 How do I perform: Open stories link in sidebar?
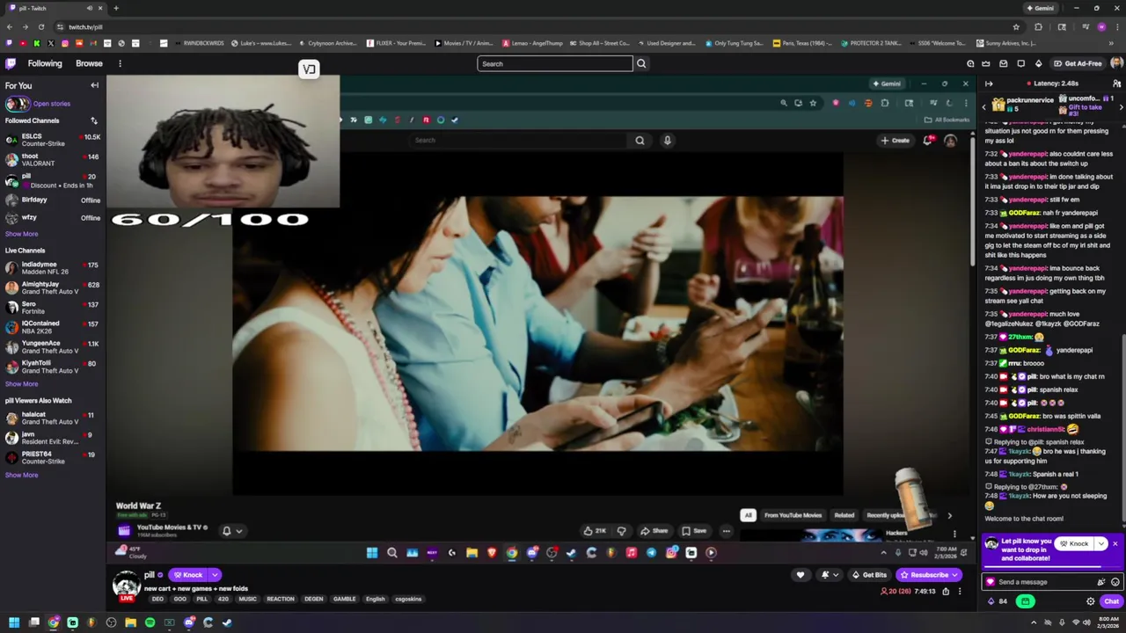[52, 104]
